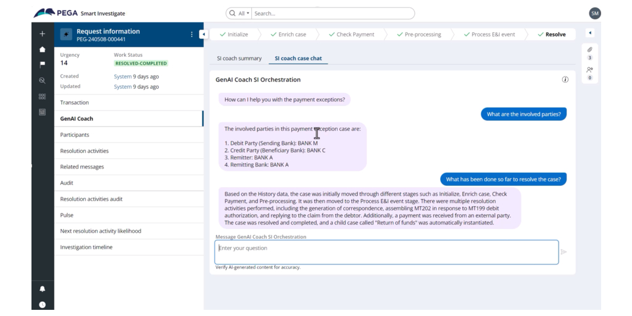The image size is (632, 316).
Task: Collapse the right utilities panel arrow
Action: [589, 33]
